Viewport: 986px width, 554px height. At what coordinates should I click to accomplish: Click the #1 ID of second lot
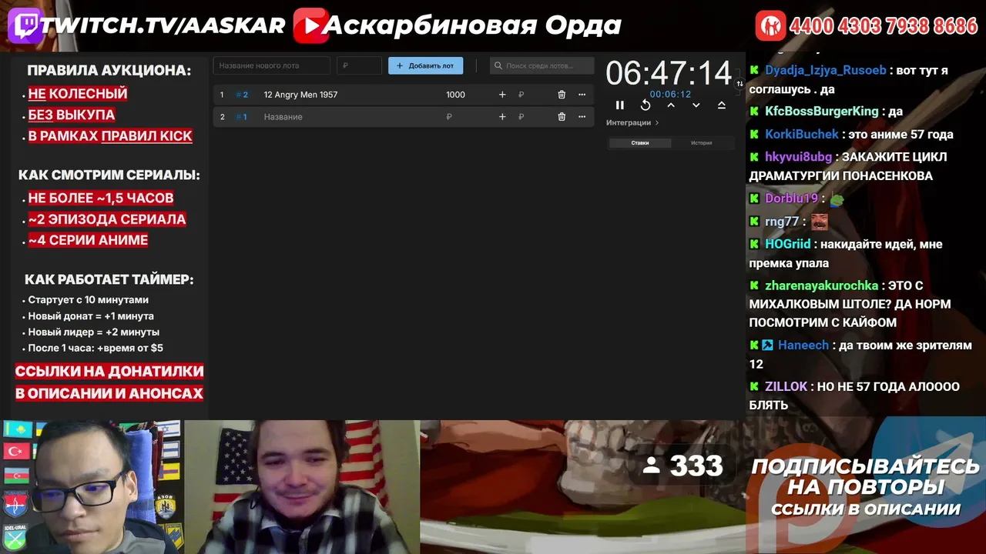tap(242, 117)
